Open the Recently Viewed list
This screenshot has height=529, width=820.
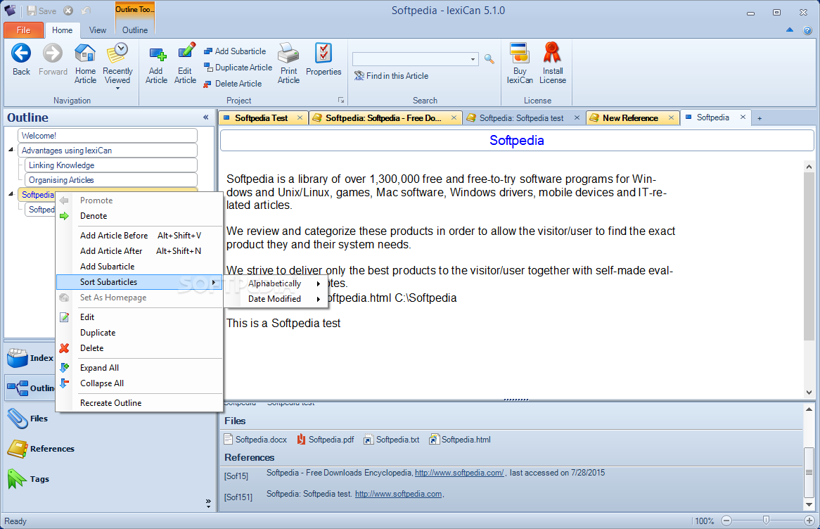[x=117, y=66]
